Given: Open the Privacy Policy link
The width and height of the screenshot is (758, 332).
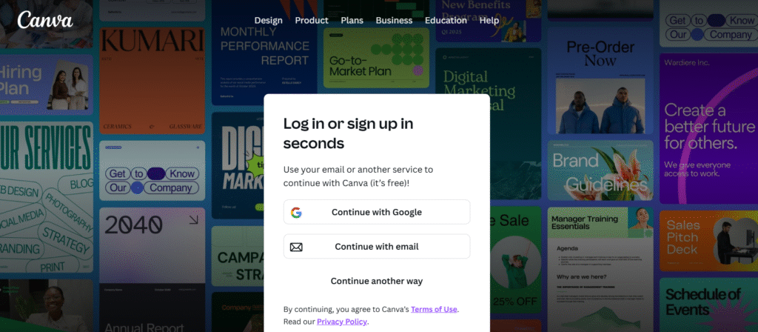Looking at the screenshot, I should point(342,322).
